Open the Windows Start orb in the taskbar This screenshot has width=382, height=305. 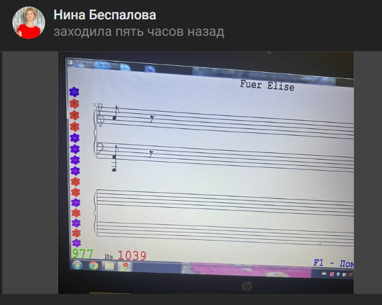77,265
